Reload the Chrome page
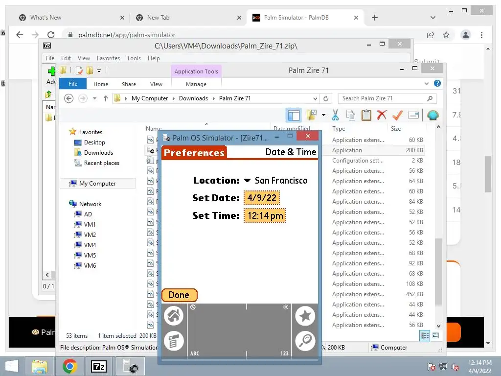Viewport: 501px width, 376px height. point(51,35)
